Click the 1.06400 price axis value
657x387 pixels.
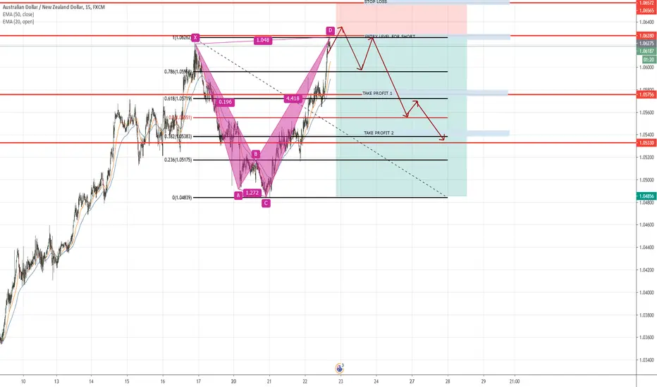click(646, 23)
